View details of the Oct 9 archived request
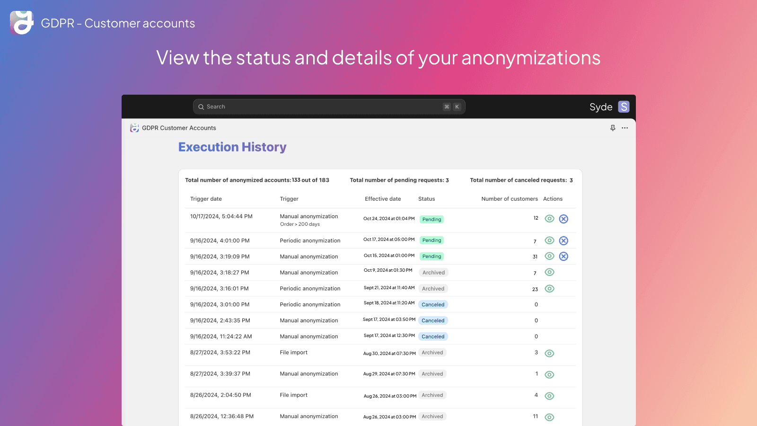The image size is (757, 426). [x=549, y=272]
